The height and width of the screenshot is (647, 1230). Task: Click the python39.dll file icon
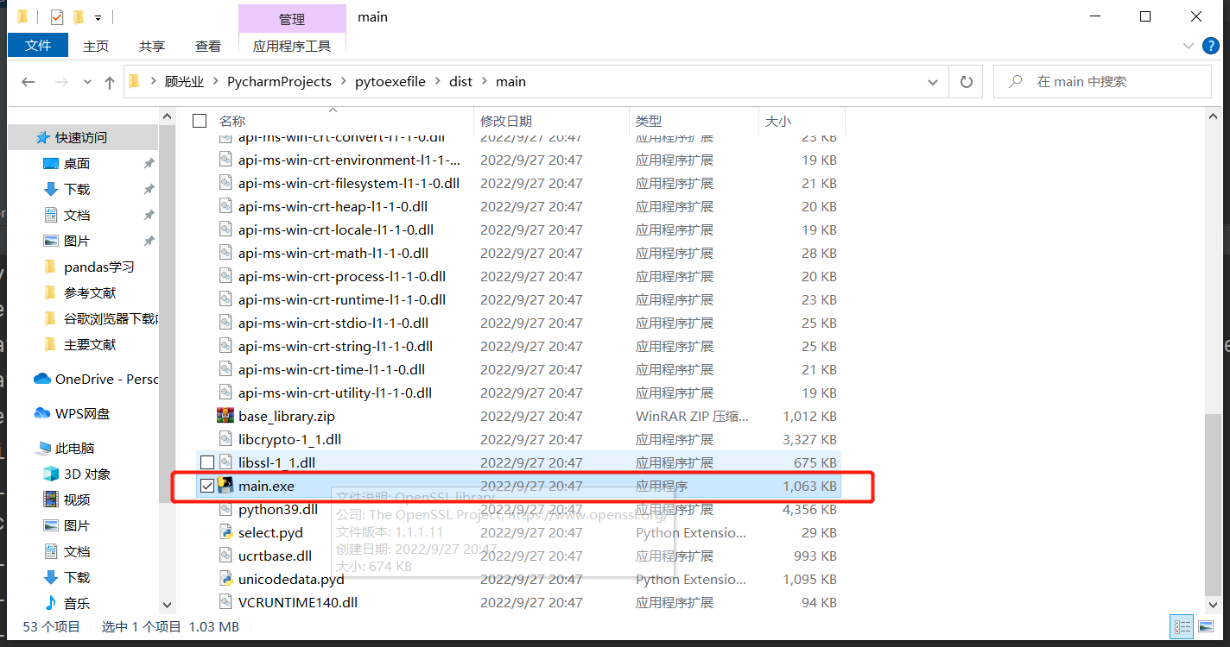coord(225,509)
